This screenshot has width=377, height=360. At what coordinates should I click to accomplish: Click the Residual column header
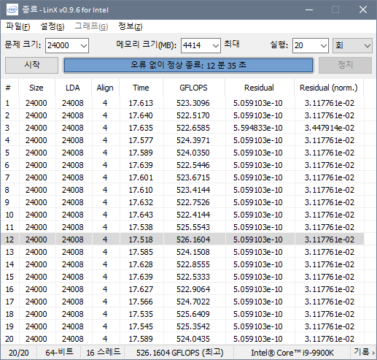tap(259, 88)
